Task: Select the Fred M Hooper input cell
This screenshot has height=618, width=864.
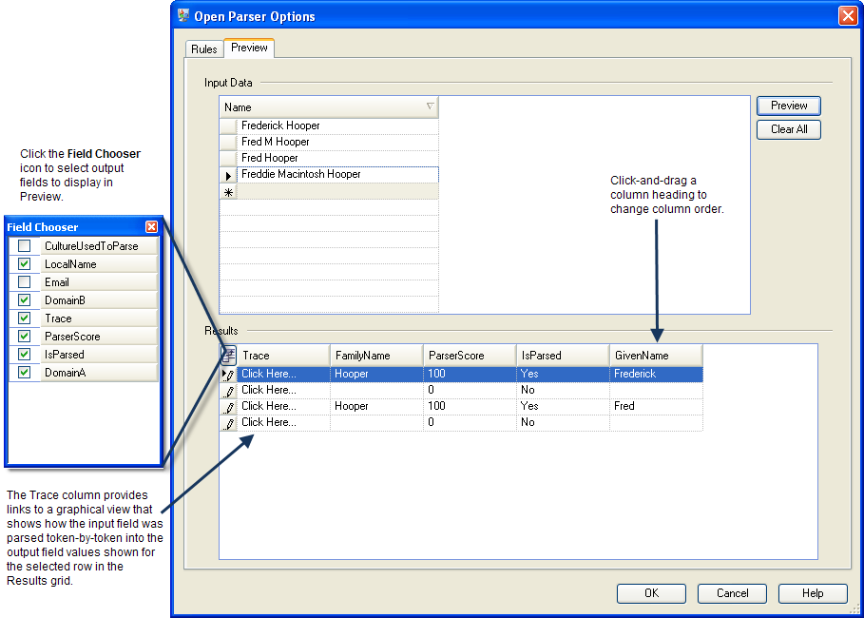Action: click(337, 142)
